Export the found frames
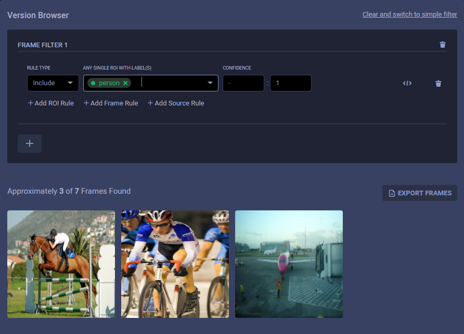The width and height of the screenshot is (464, 334). 420,193
